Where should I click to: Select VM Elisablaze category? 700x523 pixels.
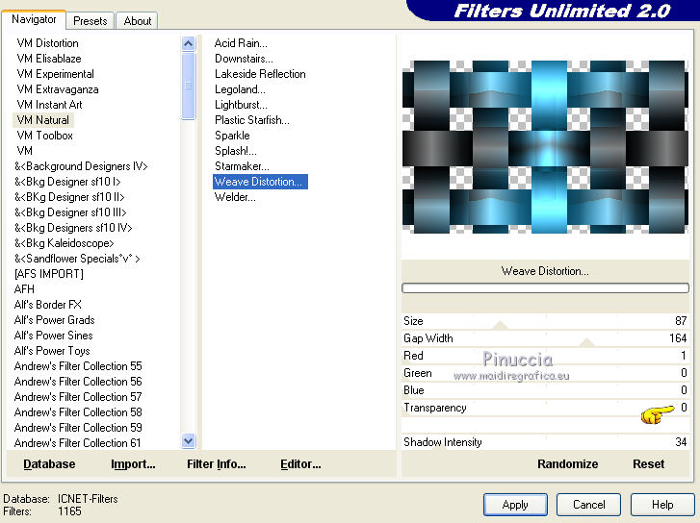[x=49, y=59]
